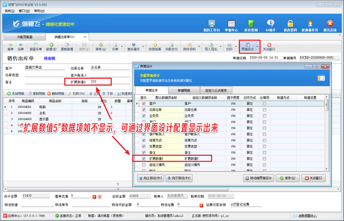Expand the 打印 dropdown arrow

236,46
